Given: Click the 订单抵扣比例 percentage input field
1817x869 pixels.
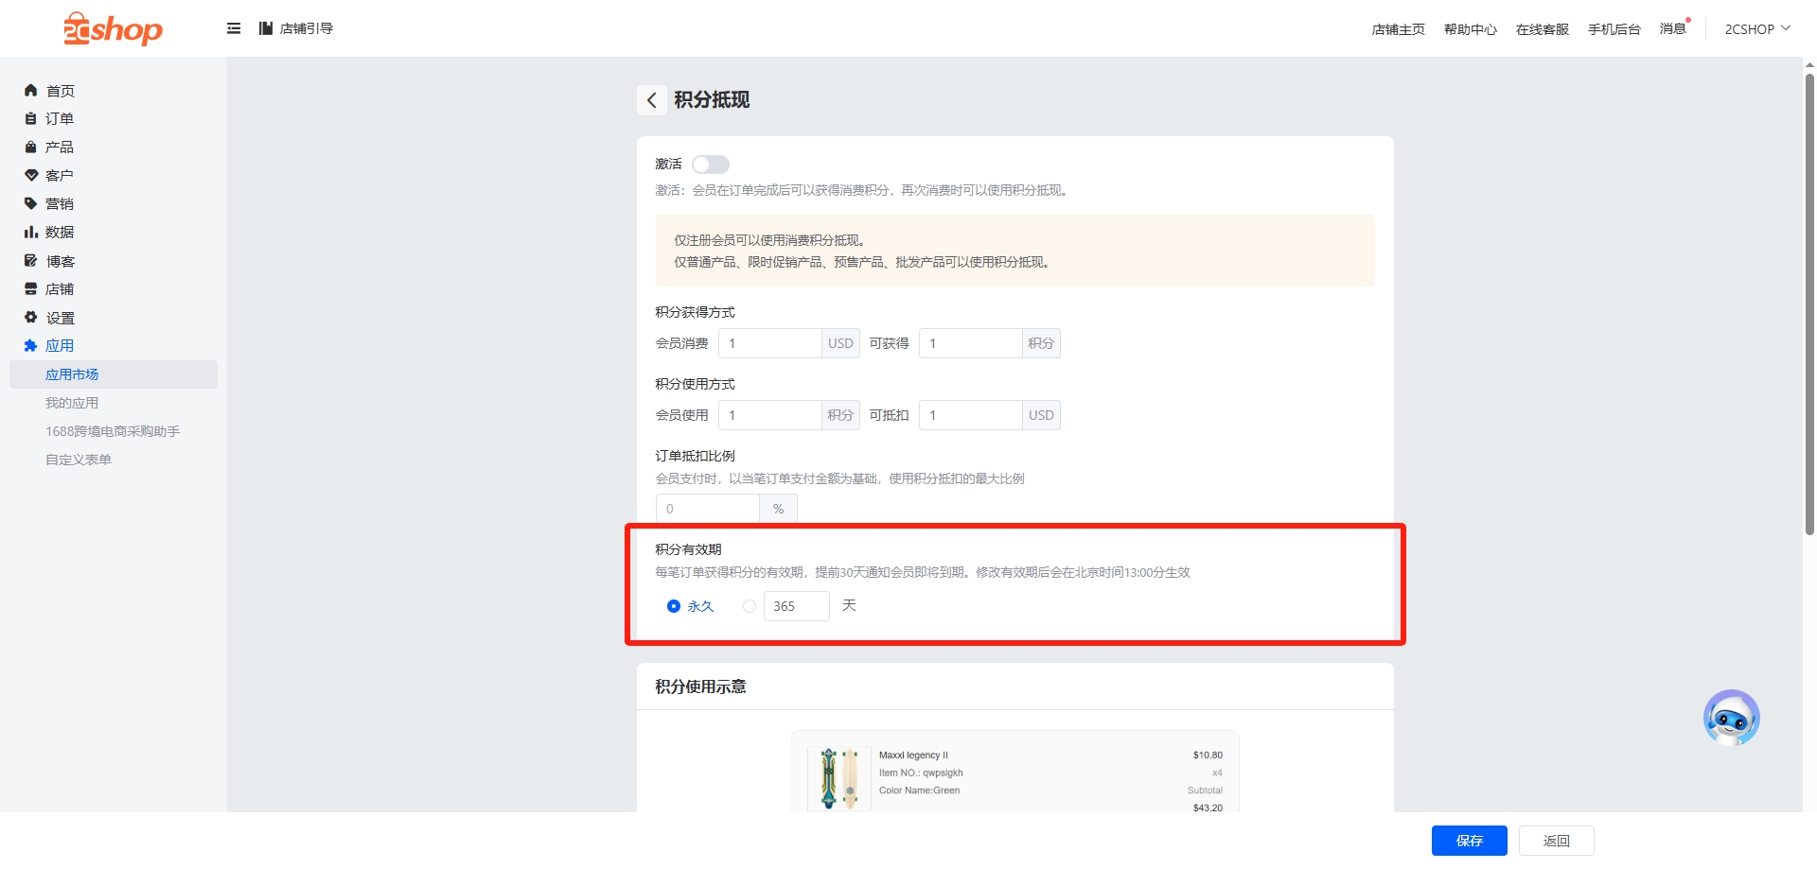Looking at the screenshot, I should pyautogui.click(x=708, y=509).
